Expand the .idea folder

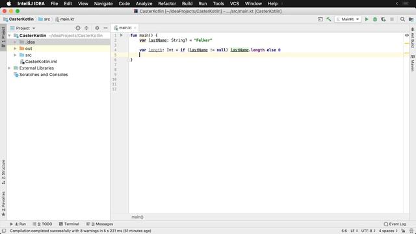click(x=15, y=42)
